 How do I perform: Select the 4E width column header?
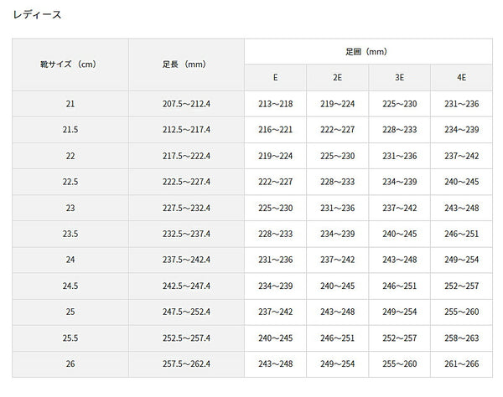click(x=461, y=76)
